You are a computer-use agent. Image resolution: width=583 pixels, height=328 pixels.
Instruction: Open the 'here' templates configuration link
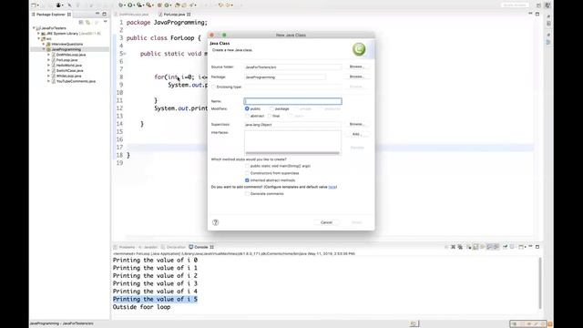tap(332, 187)
